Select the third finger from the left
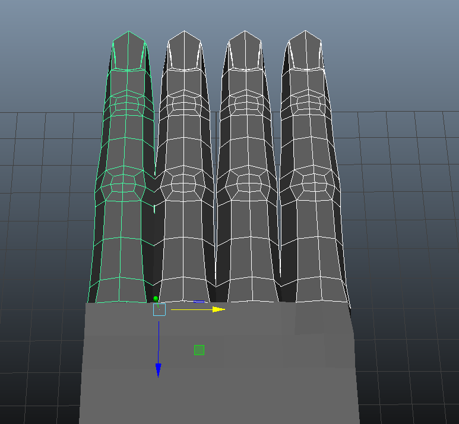The height and width of the screenshot is (424, 459). pyautogui.click(x=243, y=238)
